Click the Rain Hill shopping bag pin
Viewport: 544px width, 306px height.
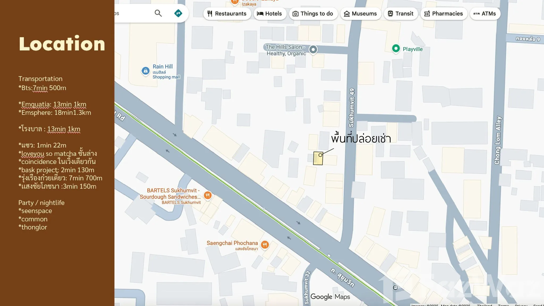pos(145,71)
